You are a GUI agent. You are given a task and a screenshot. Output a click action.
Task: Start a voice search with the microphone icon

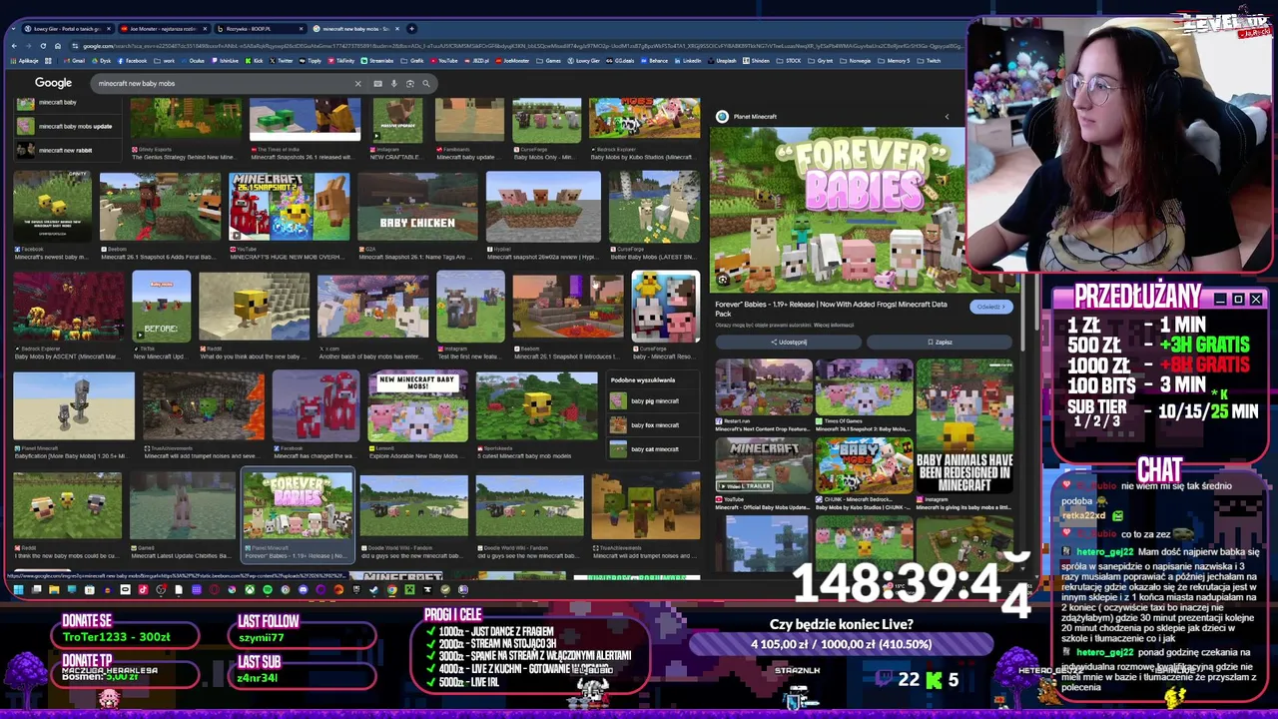pos(393,84)
